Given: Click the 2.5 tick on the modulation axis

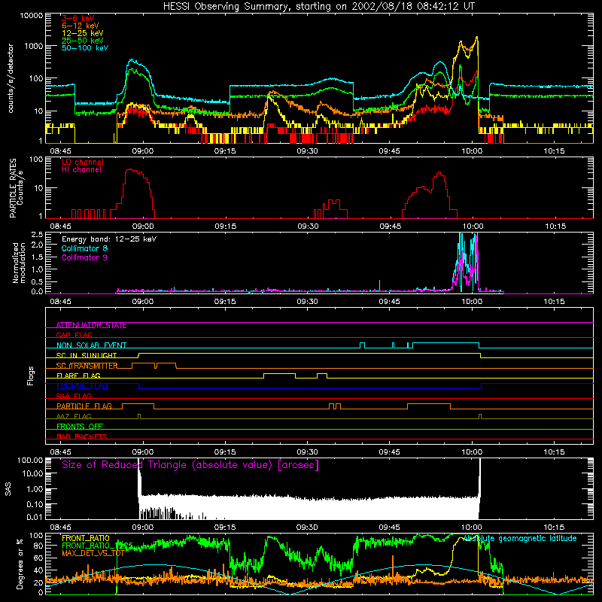Looking at the screenshot, I should 37,235.
